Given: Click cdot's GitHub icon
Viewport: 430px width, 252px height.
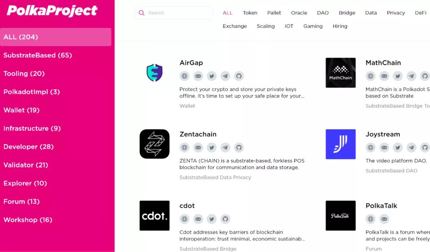Looking at the screenshot, I should 225,219.
